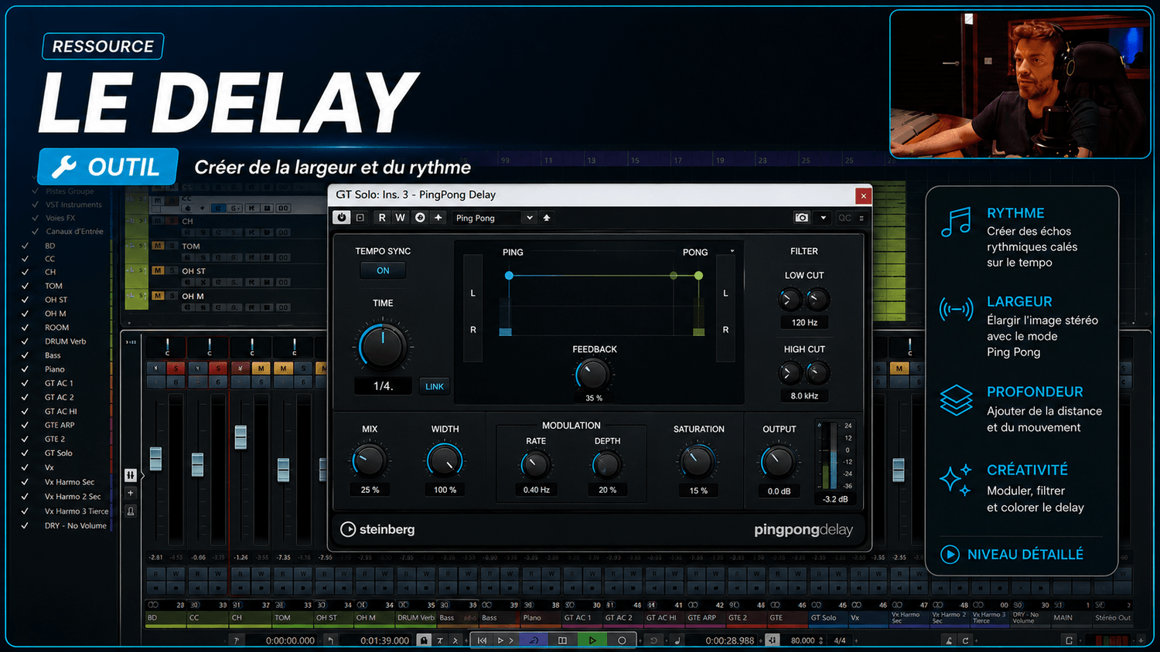
Task: Click the Play button in the transport bar
Action: pyautogui.click(x=592, y=640)
